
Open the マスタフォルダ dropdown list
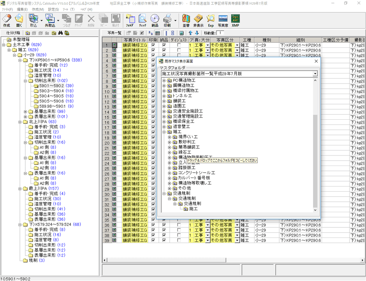click(x=315, y=73)
